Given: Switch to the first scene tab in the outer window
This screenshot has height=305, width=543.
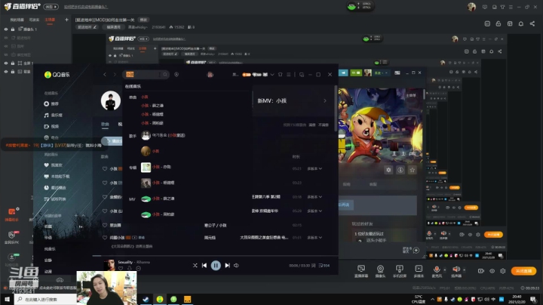Looking at the screenshot, I should pos(17,20).
